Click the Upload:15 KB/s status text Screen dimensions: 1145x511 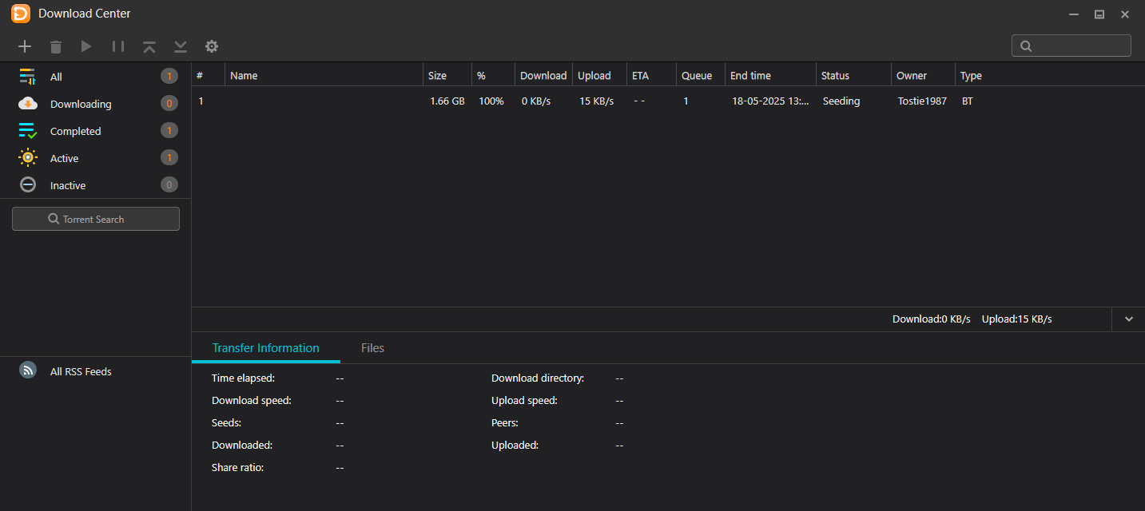[x=1017, y=319]
